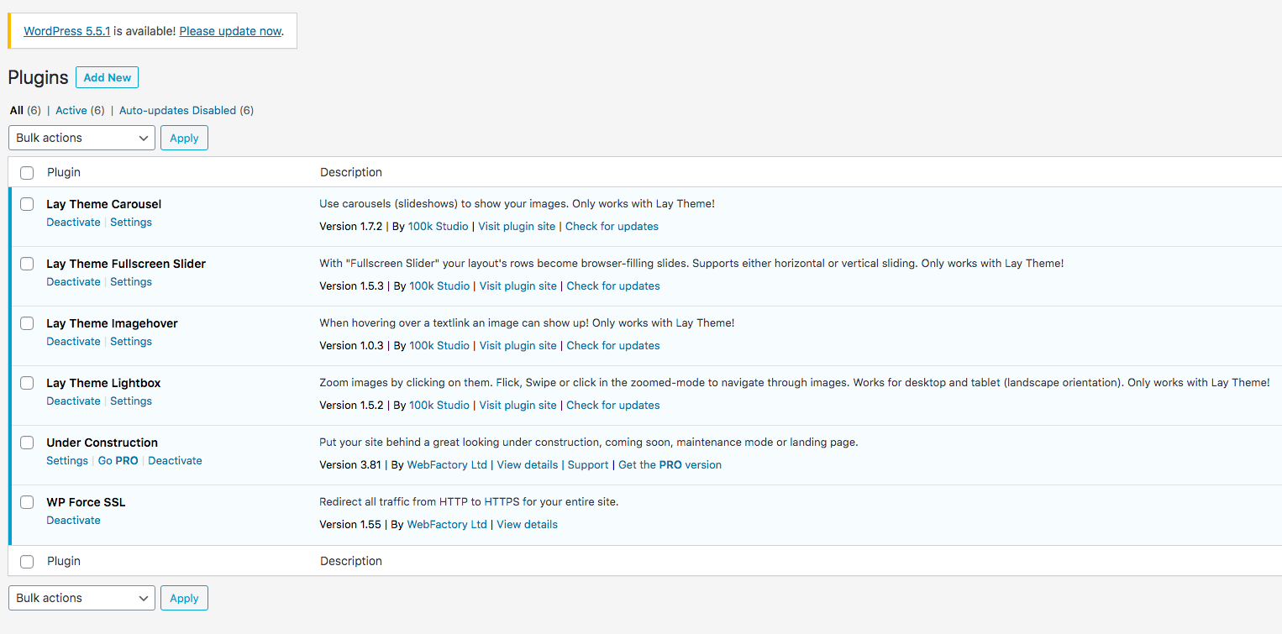
Task: Open the All plugins list
Action: 18,110
